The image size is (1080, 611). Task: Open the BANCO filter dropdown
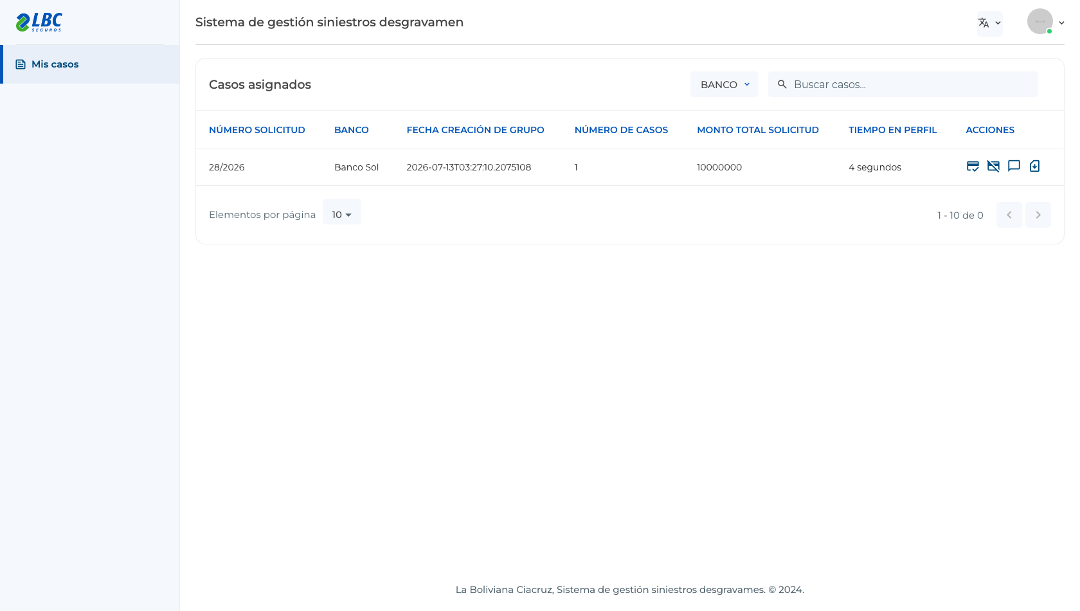(x=724, y=84)
